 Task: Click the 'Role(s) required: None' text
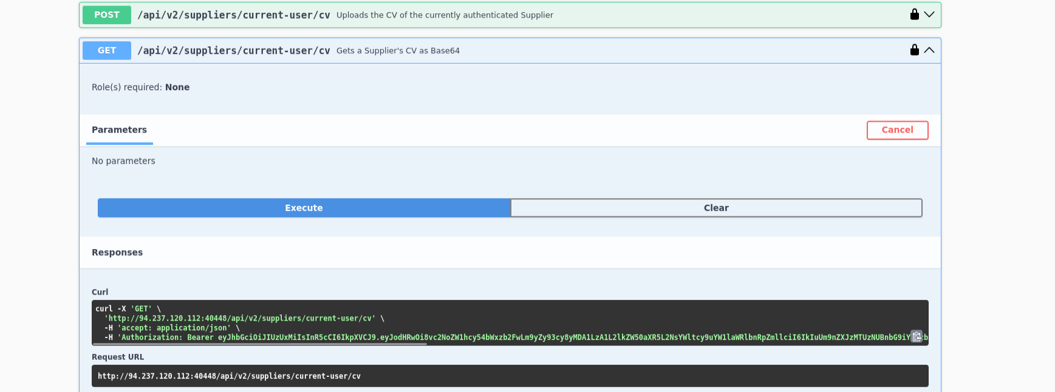(140, 87)
